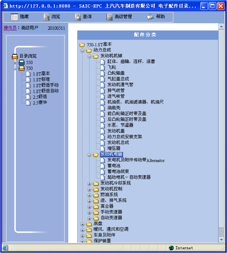Click the folder icon for 750-1.8T基本
The width and height of the screenshot is (227, 253).
tap(82, 45)
